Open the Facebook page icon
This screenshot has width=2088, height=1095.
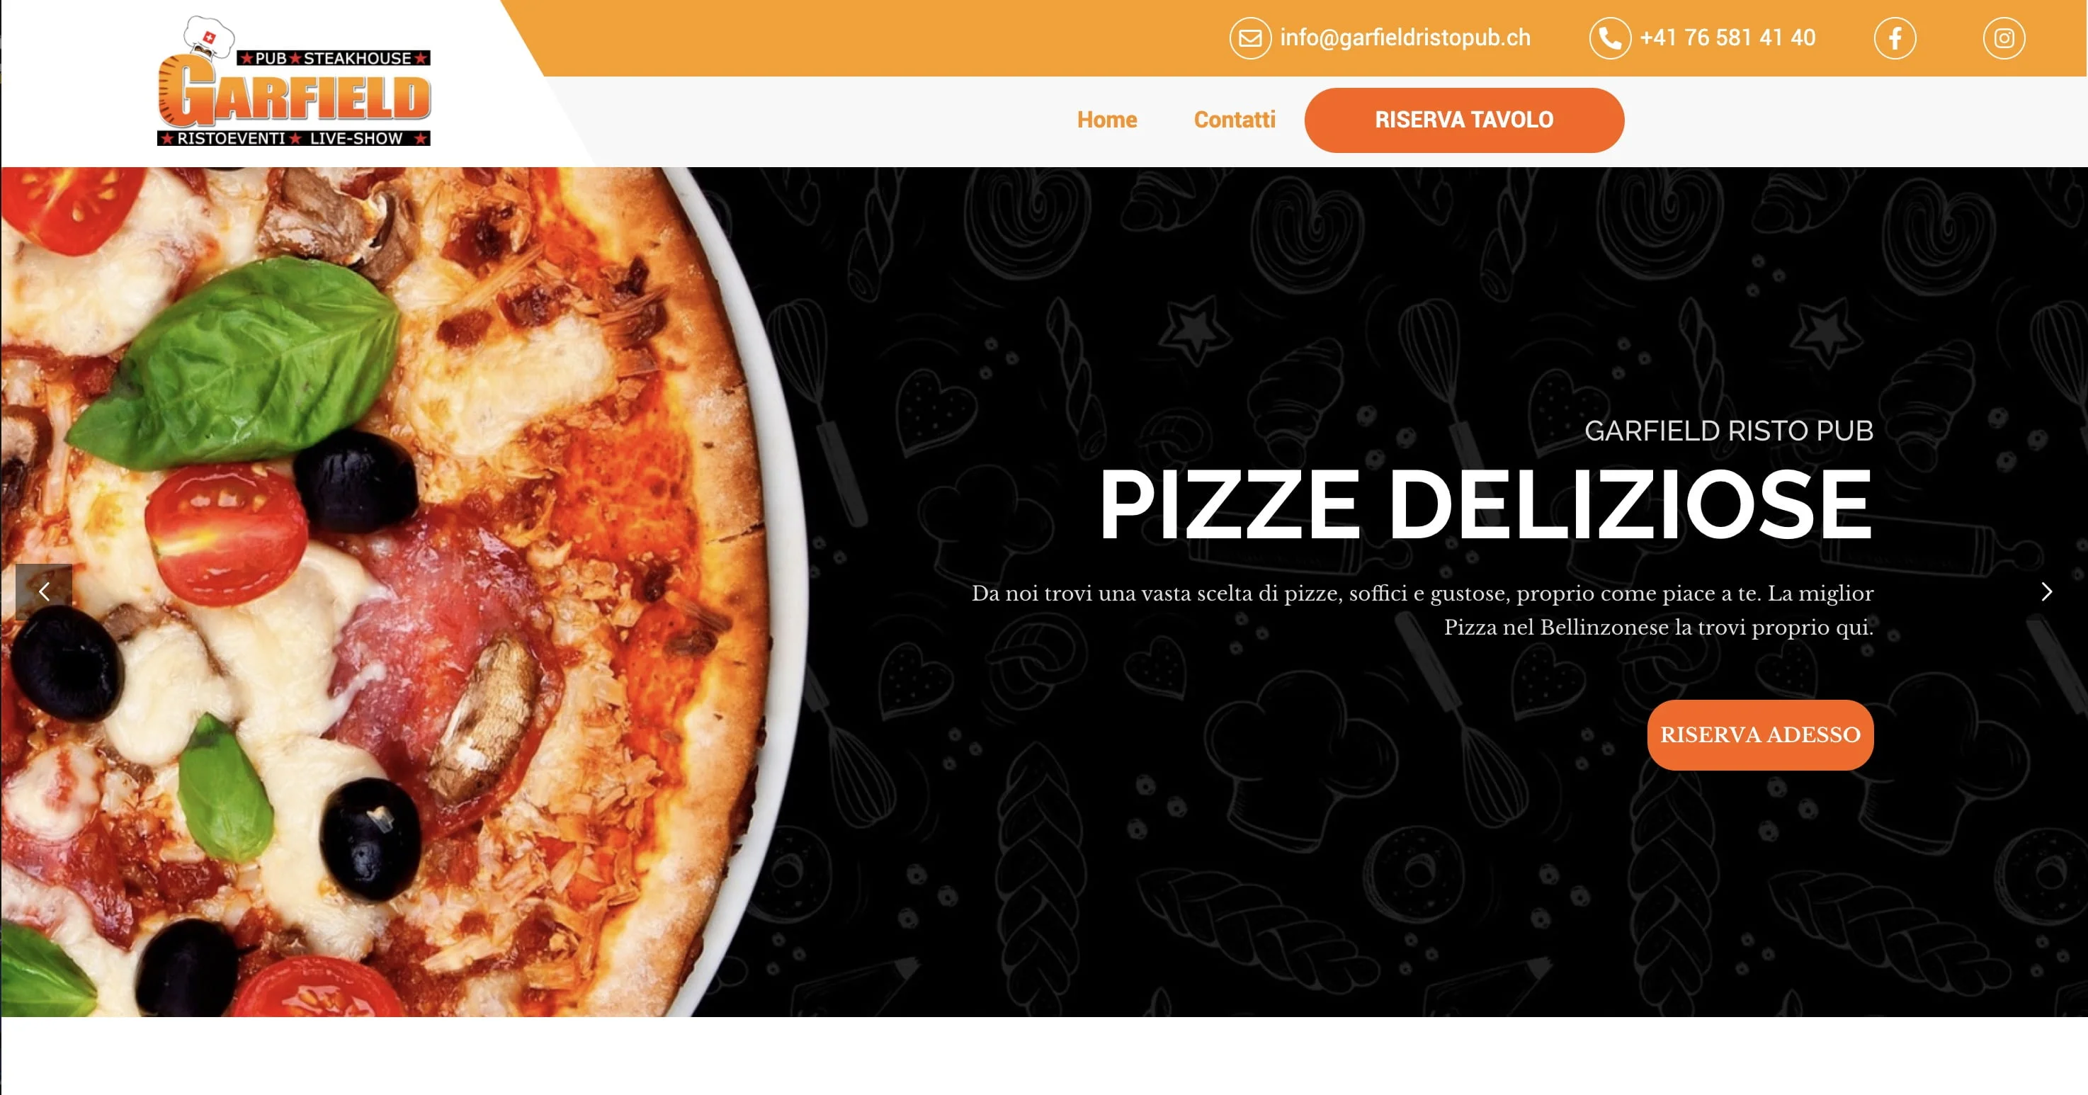coord(1895,38)
